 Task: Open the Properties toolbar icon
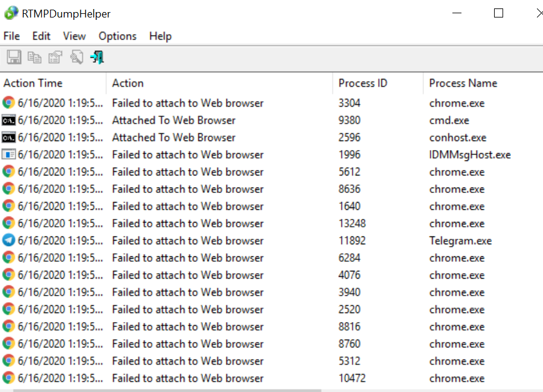(56, 57)
